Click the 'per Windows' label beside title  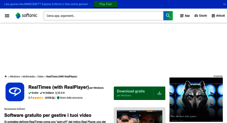click(x=96, y=88)
